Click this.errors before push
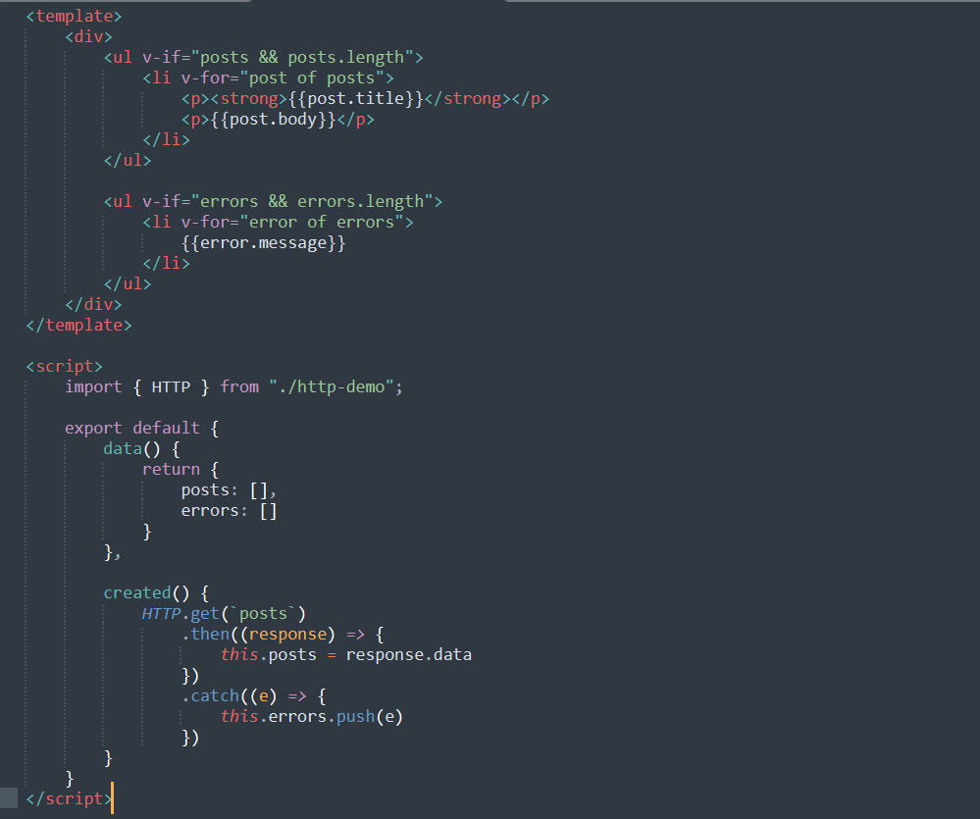This screenshot has width=980, height=819. tap(273, 717)
